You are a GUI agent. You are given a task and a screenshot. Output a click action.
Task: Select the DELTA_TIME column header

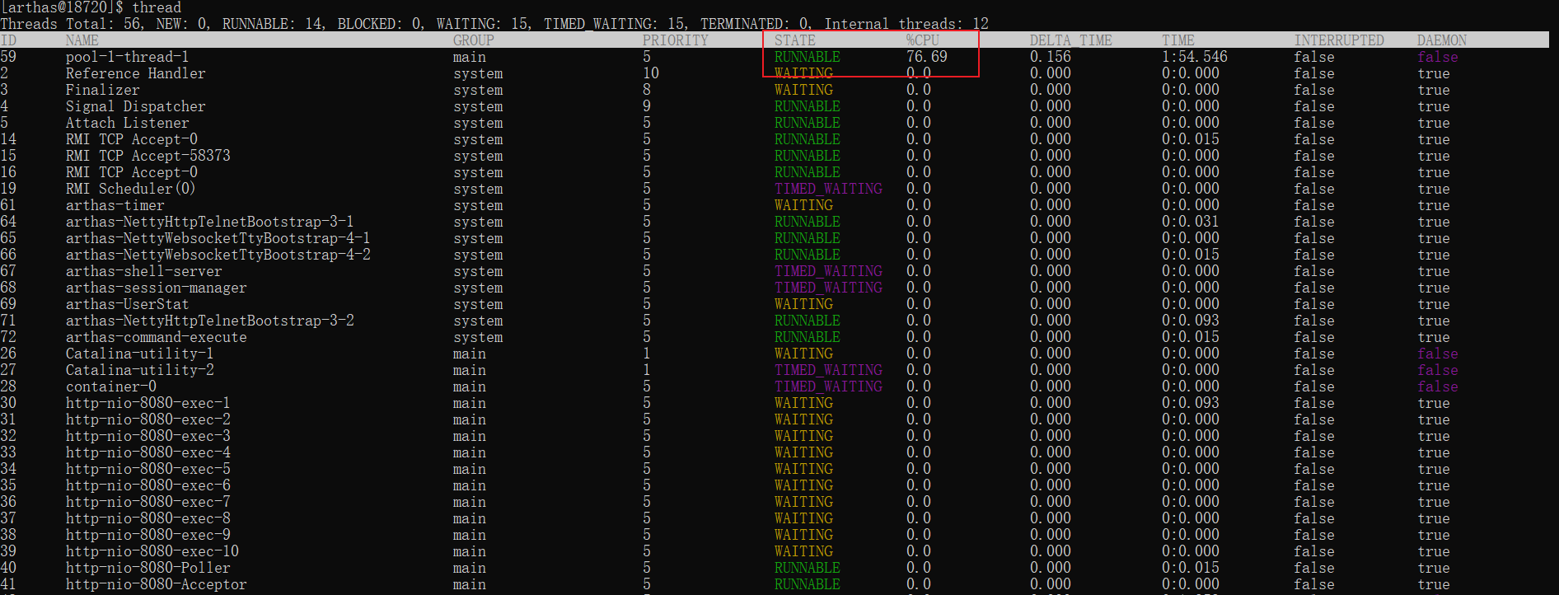coord(1070,40)
